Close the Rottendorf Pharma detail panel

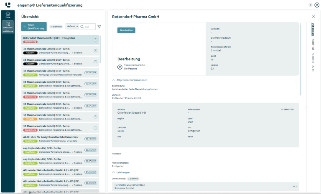click(313, 16)
